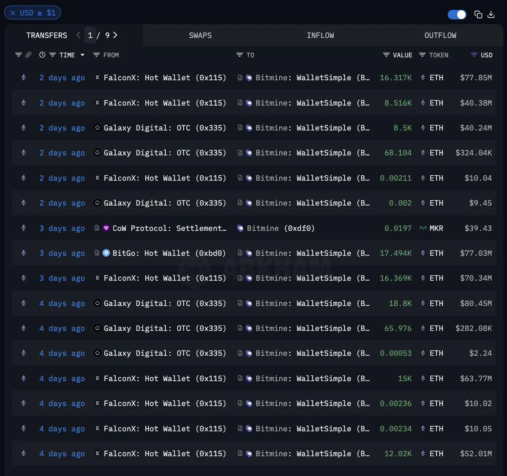Click the clock icon beside TIME
Image resolution: width=507 pixels, height=476 pixels.
[42, 55]
